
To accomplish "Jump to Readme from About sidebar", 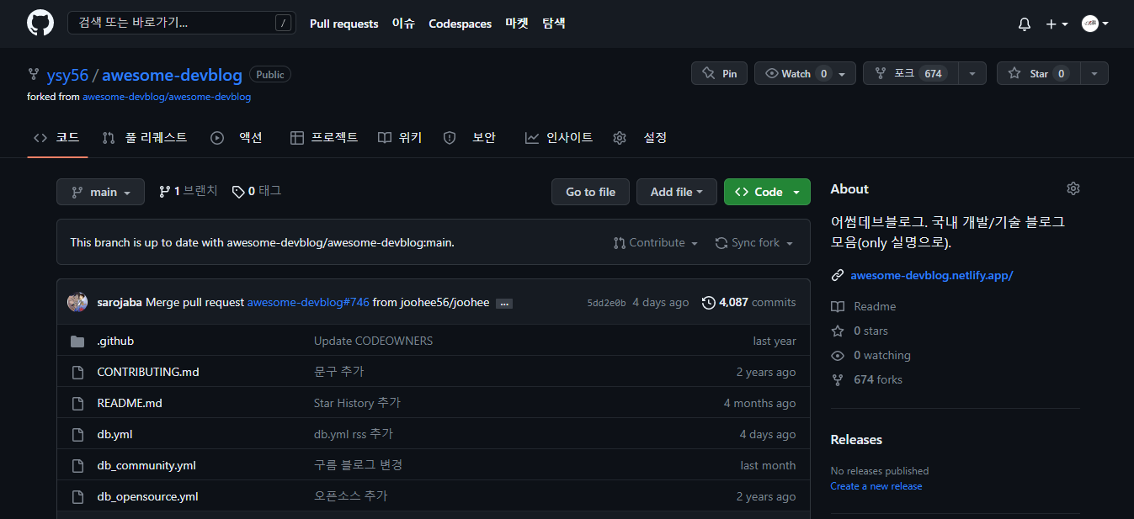I will point(864,307).
